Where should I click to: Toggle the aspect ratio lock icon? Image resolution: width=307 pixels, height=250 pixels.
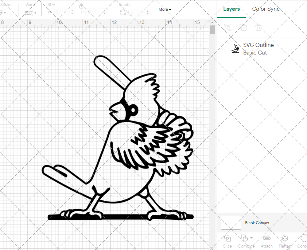coord(81,6)
